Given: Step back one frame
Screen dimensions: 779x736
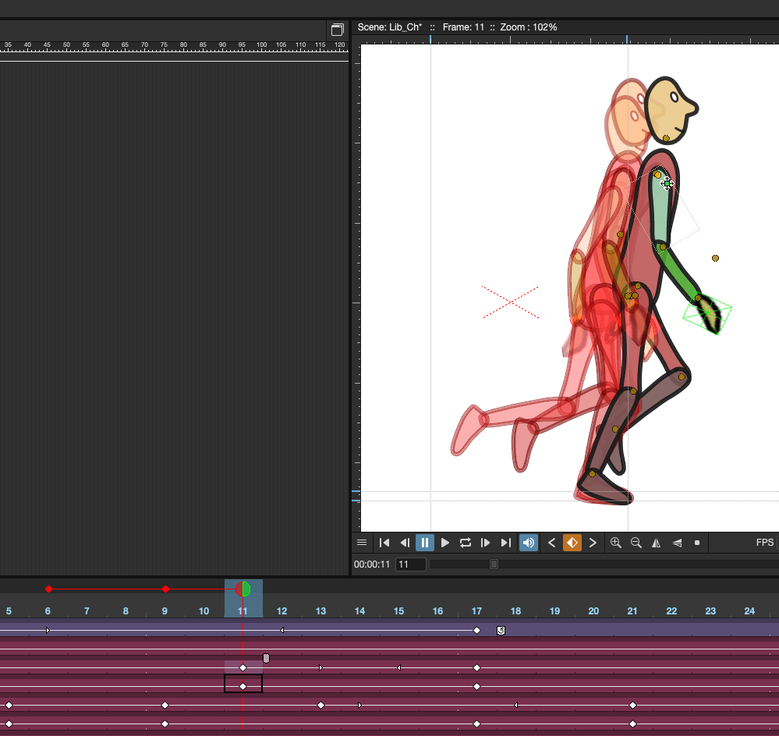Looking at the screenshot, I should tap(404, 542).
